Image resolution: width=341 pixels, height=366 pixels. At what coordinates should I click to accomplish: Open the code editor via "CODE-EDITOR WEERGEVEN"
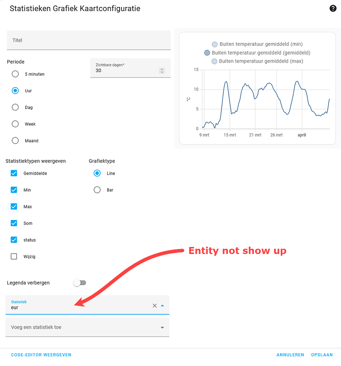point(41,355)
